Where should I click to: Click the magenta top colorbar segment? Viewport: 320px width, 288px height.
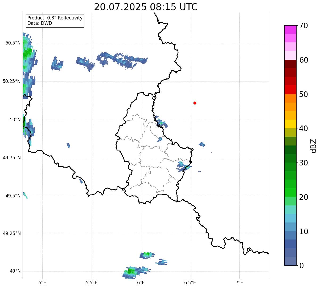pos(290,30)
